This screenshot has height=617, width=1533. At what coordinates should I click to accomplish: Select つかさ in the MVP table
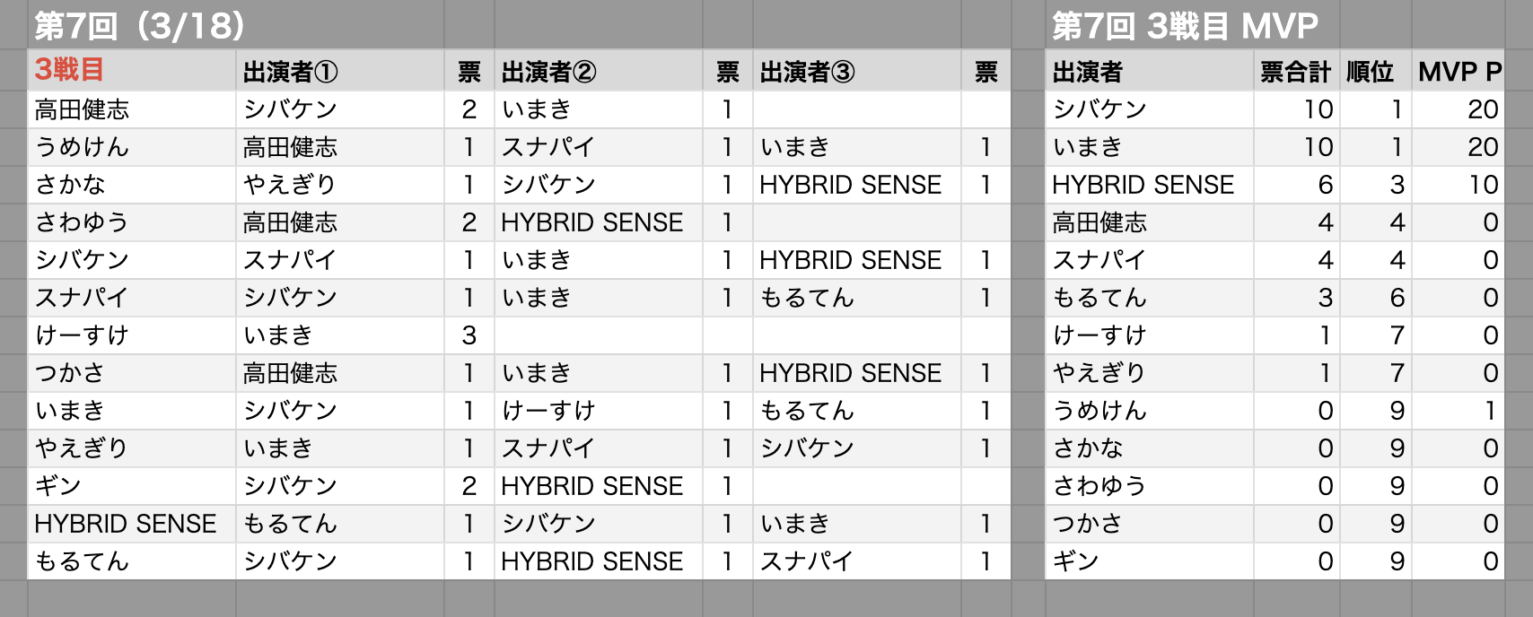pyautogui.click(x=1150, y=524)
